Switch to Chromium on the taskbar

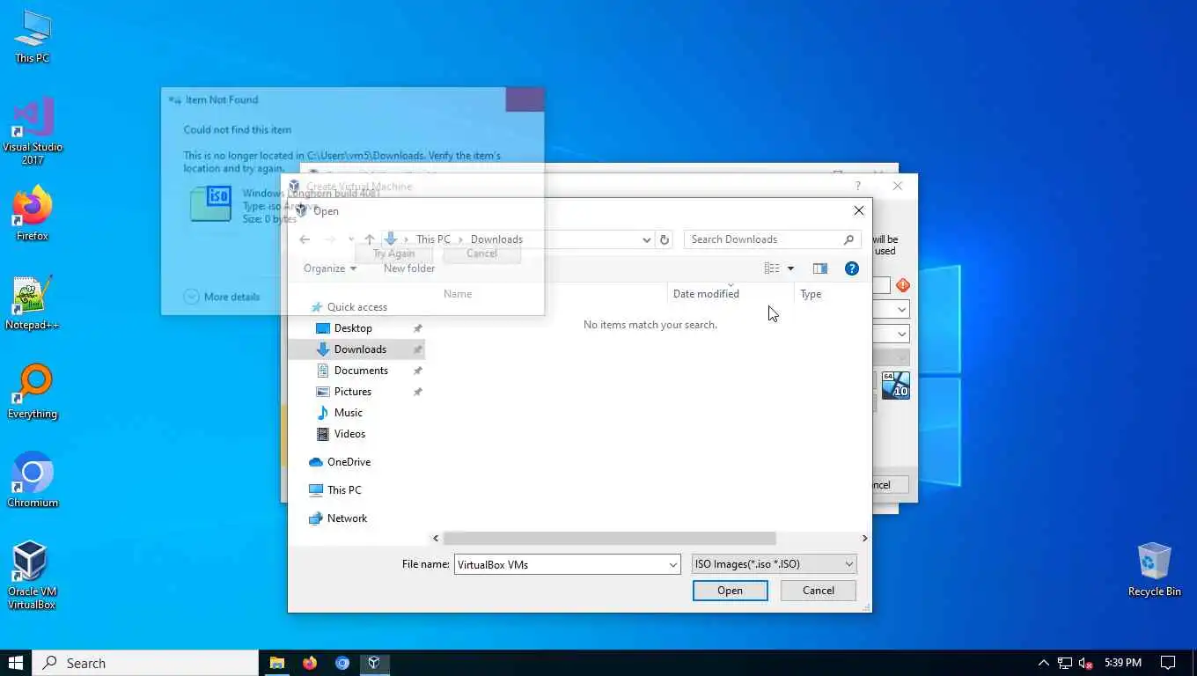342,663
